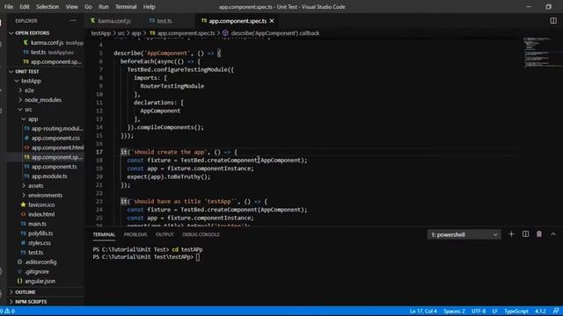Open the Selection menu
The width and height of the screenshot is (563, 316).
tap(48, 7)
